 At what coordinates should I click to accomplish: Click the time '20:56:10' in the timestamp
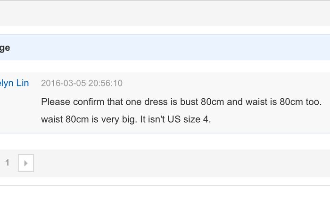point(105,83)
